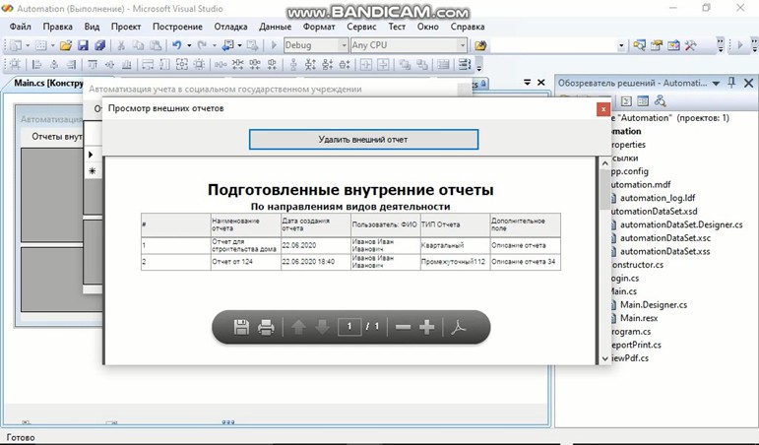Start debugging with the play arrow
The image size is (759, 445).
(x=274, y=45)
